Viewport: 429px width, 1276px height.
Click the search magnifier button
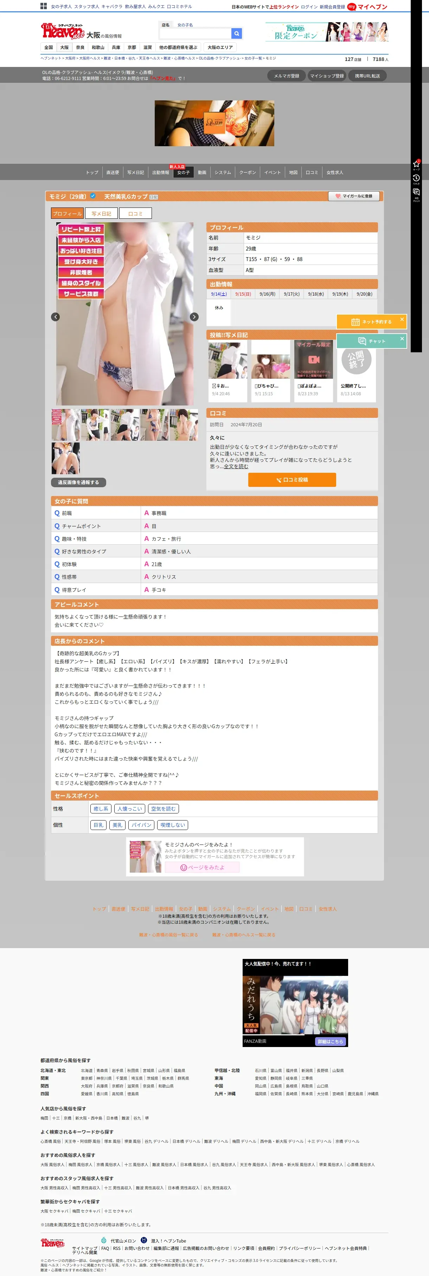236,33
